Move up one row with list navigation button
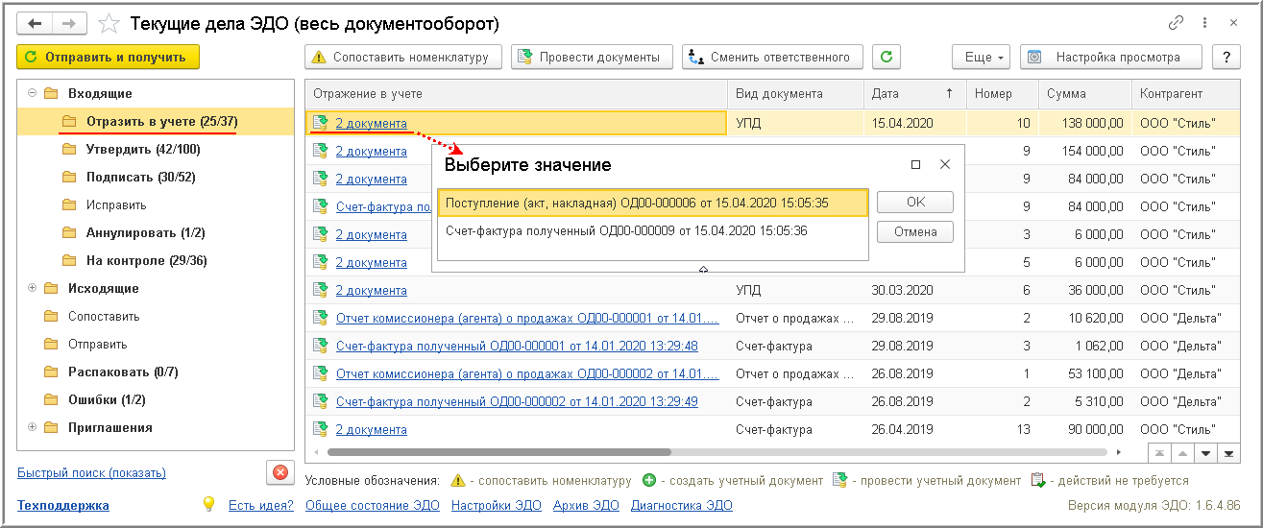 [x=1181, y=452]
